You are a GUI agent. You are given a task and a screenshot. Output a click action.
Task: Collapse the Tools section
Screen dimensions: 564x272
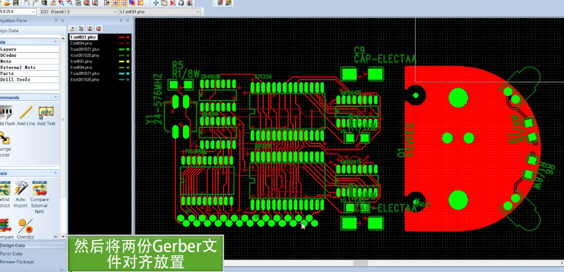point(56,173)
